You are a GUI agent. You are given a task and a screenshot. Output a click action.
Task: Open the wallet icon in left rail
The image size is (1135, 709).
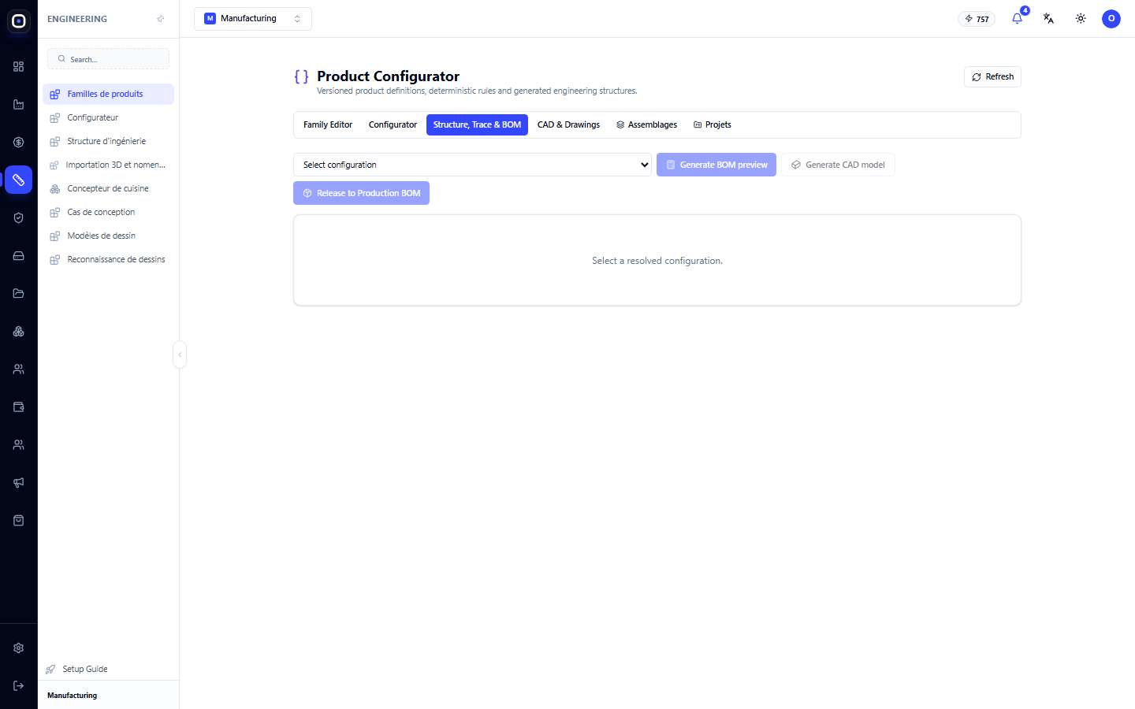pos(19,407)
